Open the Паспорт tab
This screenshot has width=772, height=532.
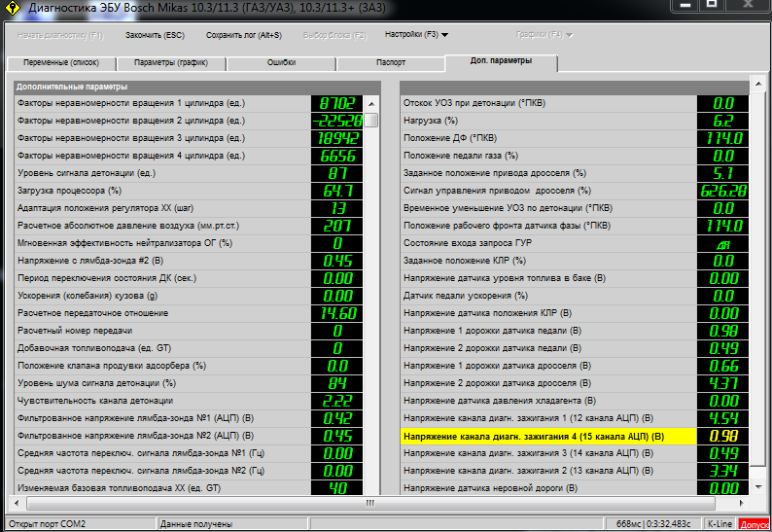391,62
